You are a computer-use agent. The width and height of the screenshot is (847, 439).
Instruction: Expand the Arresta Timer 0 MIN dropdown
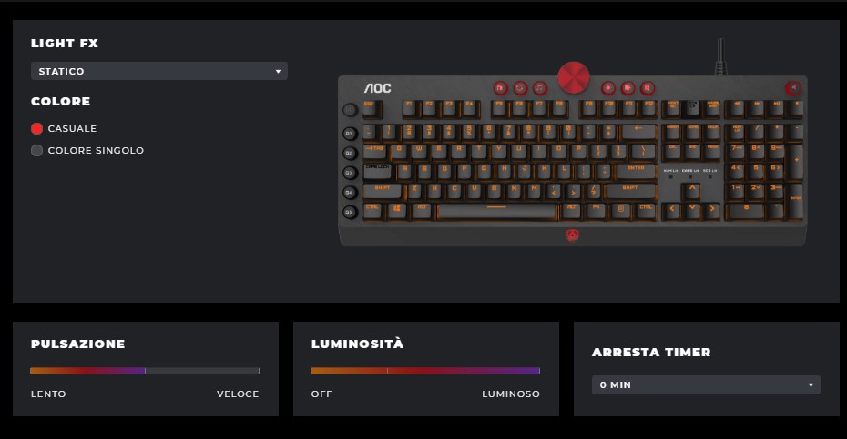[706, 385]
